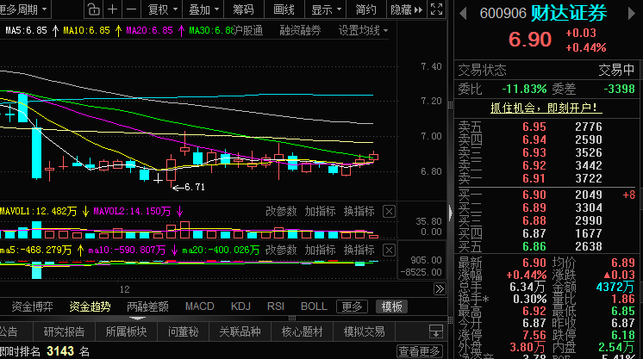Click 换指标 in the volume panel
This screenshot has height=359, width=643.
pos(359,212)
